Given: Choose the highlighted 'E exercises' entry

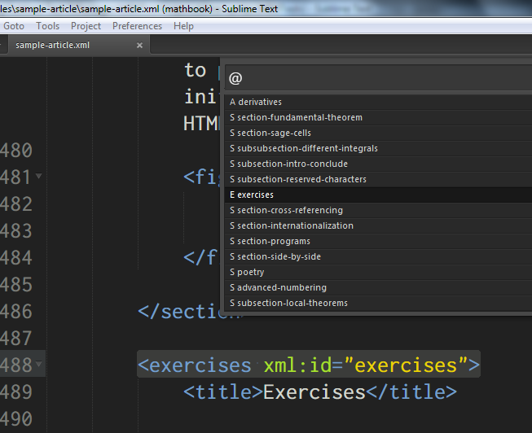Looking at the screenshot, I should click(378, 195).
